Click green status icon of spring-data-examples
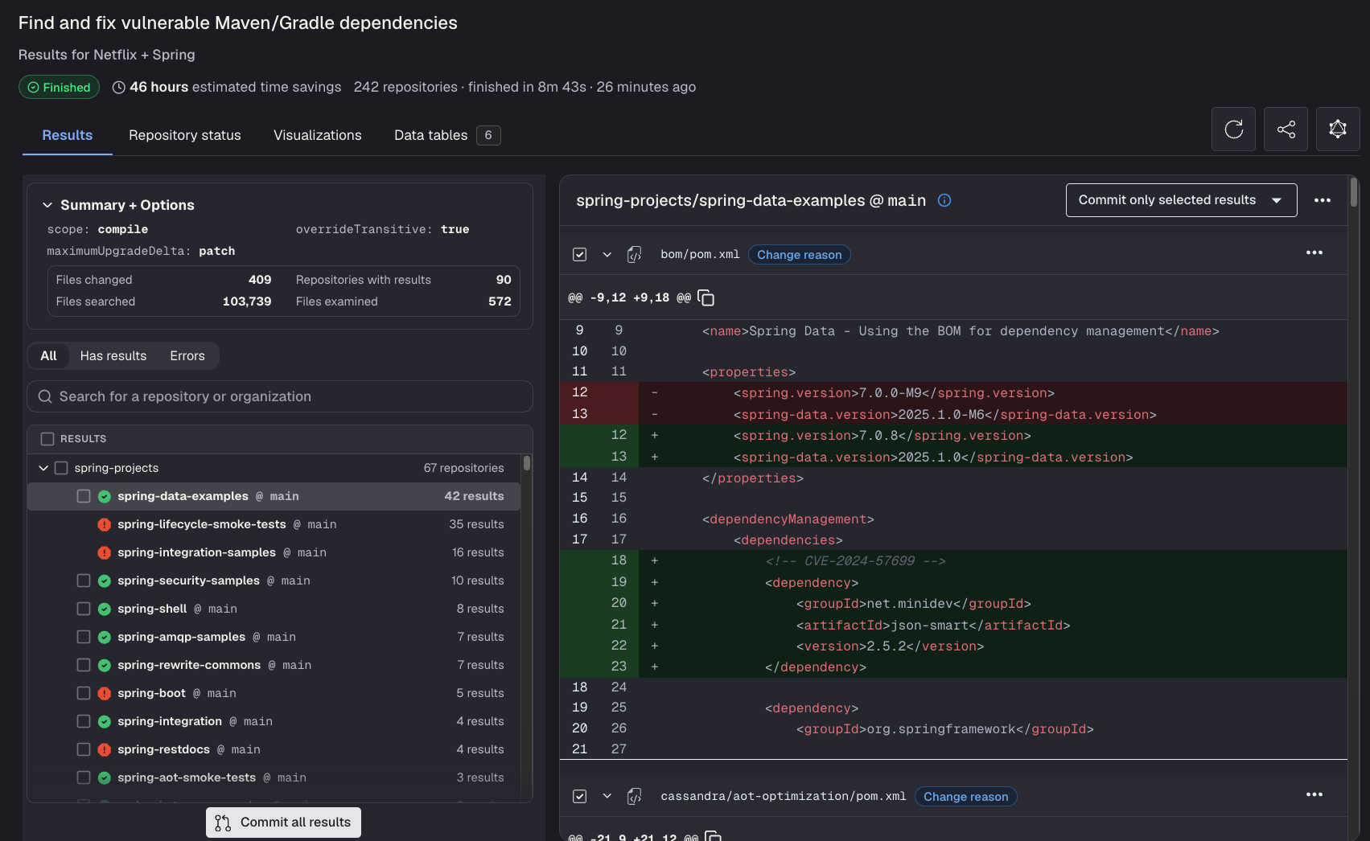This screenshot has height=841, width=1370. (x=105, y=496)
